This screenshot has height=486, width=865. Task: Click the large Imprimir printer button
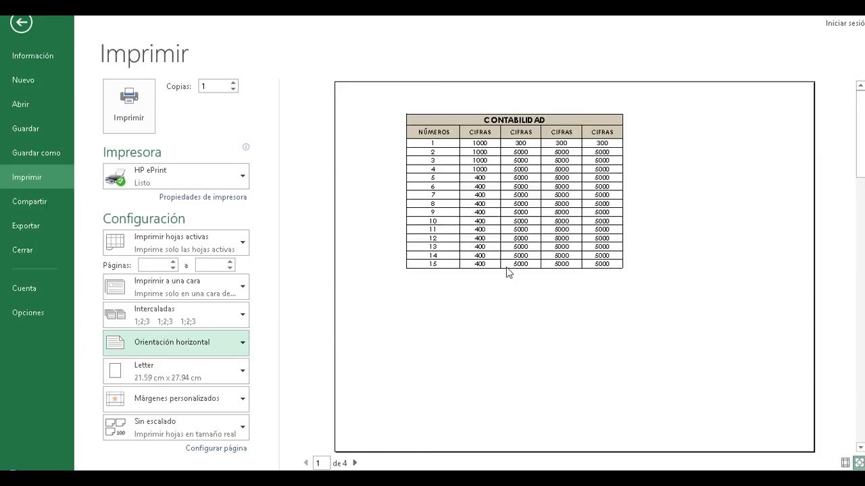[129, 106]
